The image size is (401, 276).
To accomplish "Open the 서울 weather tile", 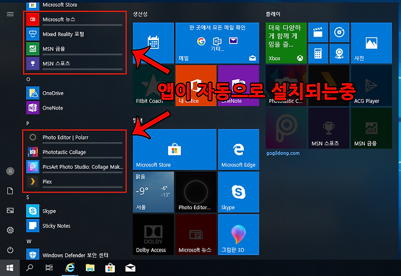I will (153, 192).
